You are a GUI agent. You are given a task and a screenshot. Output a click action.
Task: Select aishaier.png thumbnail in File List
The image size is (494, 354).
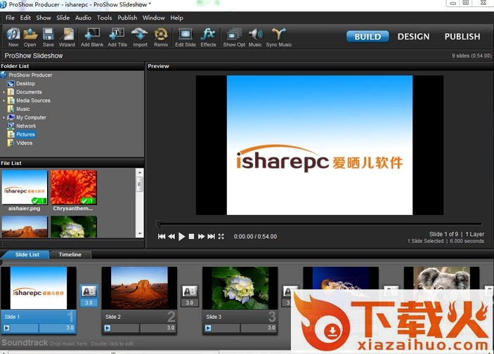[x=25, y=188]
